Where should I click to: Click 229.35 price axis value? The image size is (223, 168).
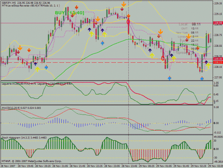coord(218,4)
